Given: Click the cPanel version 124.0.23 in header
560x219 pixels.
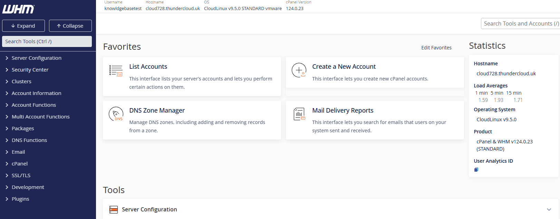Looking at the screenshot, I should (x=295, y=9).
